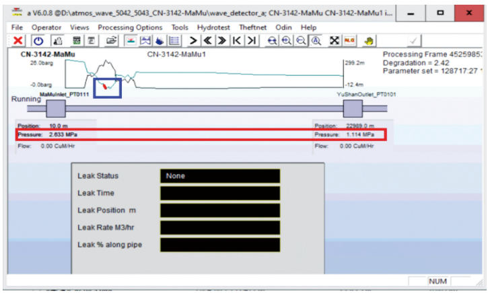Viewport: 488px width, 293px height.
Task: Jump to last frame arrow icon
Action: point(252,41)
